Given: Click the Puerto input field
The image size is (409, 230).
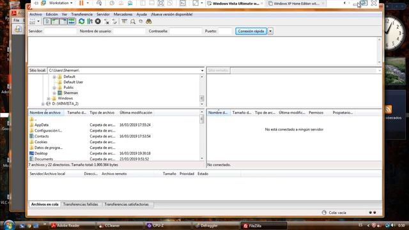Looking at the screenshot, I should (x=225, y=31).
